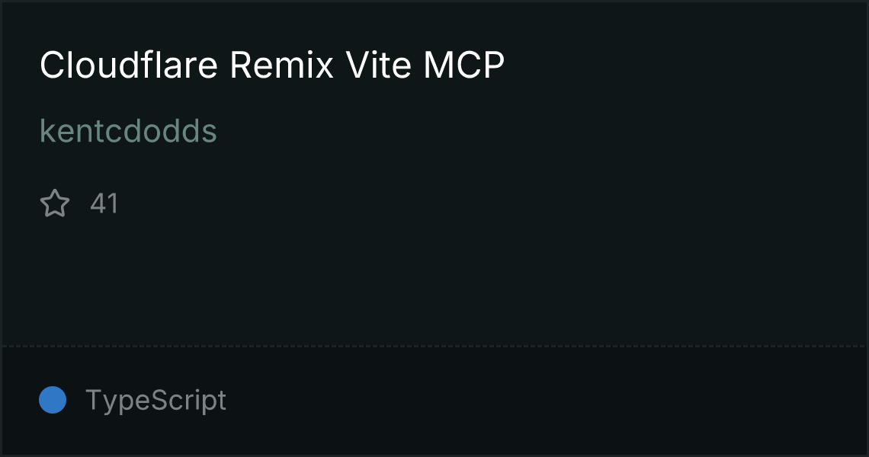The image size is (869, 457).
Task: Click the letter C starting Cloudflare
Action: pyautogui.click(x=50, y=65)
